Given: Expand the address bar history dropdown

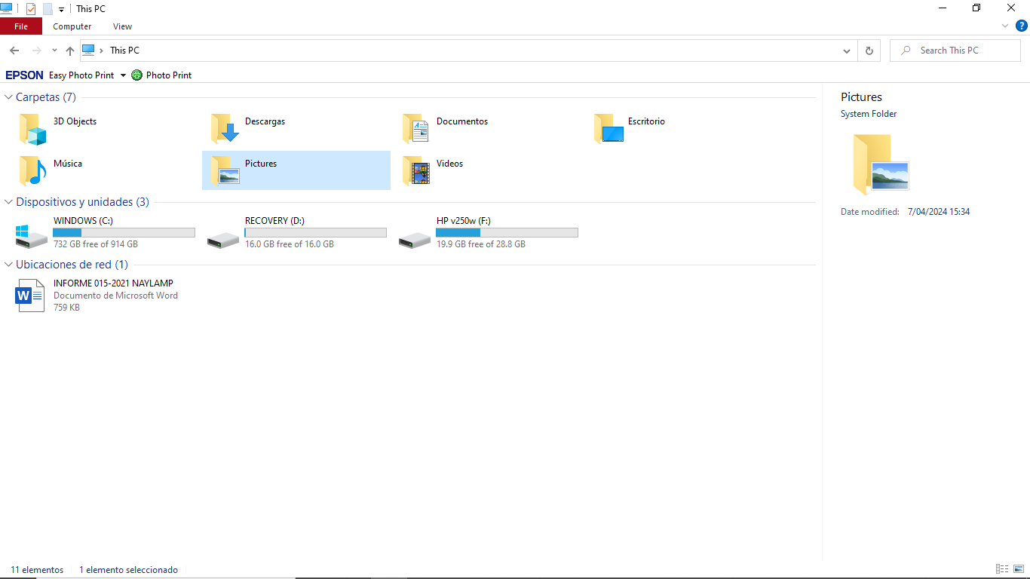Looking at the screenshot, I should point(847,51).
